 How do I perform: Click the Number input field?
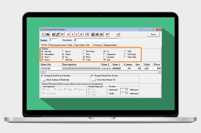(x=54, y=40)
